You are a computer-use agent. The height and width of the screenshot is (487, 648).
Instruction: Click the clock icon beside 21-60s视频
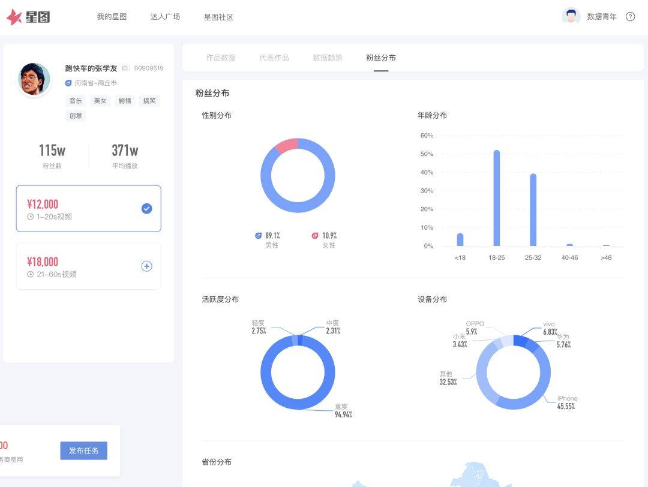(31, 274)
